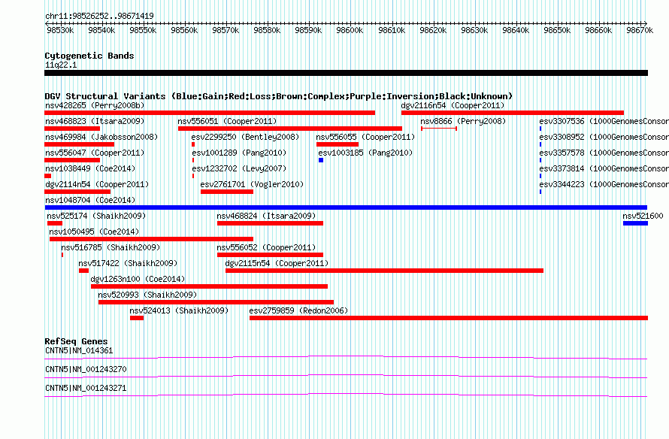The height and width of the screenshot is (439, 669).
Task: Select nsv524013 (Shaikh2009) label
Action: click(179, 310)
